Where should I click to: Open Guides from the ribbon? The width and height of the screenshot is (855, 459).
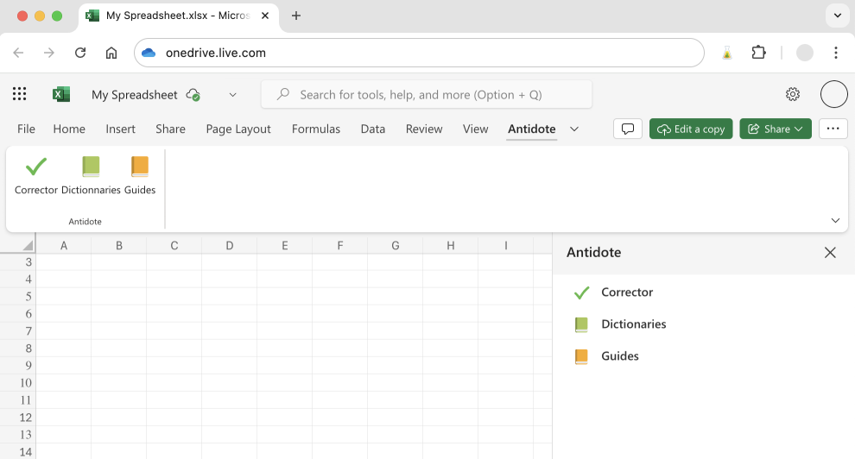[x=140, y=167]
